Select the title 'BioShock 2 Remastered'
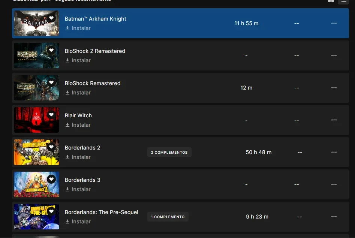This screenshot has width=355, height=238. pos(95,51)
